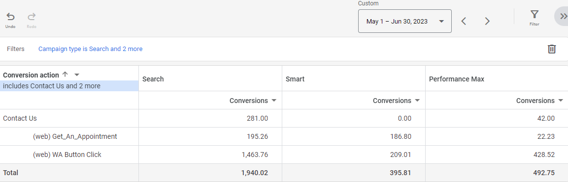Select the Contact Us row label
This screenshot has width=568, height=182.
click(20, 118)
